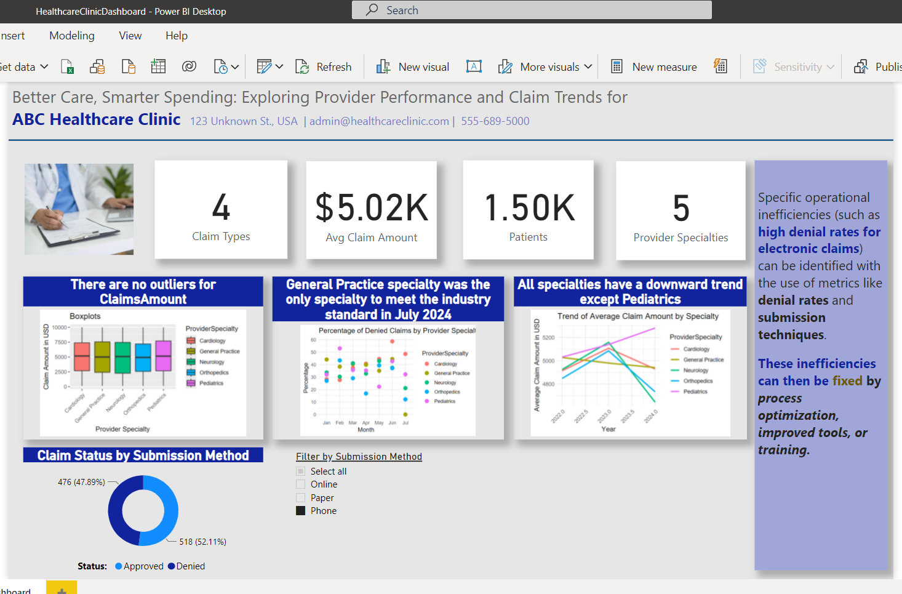The width and height of the screenshot is (902, 594).
Task: Click the 'ABC Healthcare Clinic' title text
Action: pyautogui.click(x=97, y=119)
